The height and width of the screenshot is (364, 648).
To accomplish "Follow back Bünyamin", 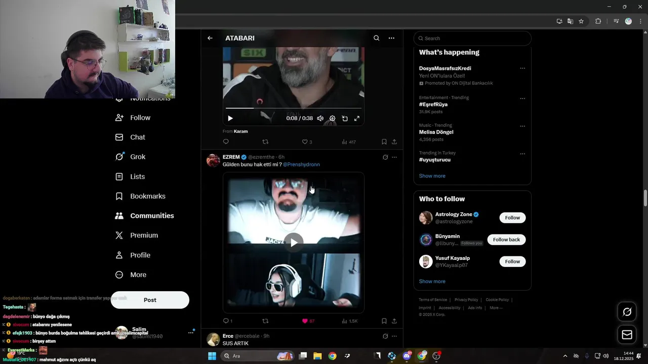I will point(506,240).
